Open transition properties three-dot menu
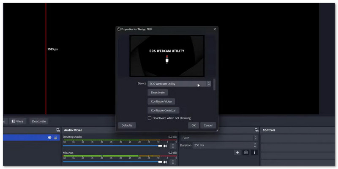 pos(254,153)
